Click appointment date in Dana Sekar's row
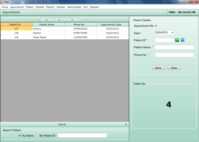 point(113,37)
